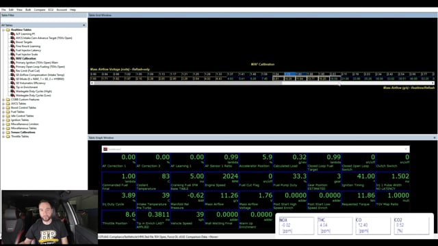Click the MAF Calibration table icon
The width and height of the screenshot is (438, 246).
(x=12, y=59)
